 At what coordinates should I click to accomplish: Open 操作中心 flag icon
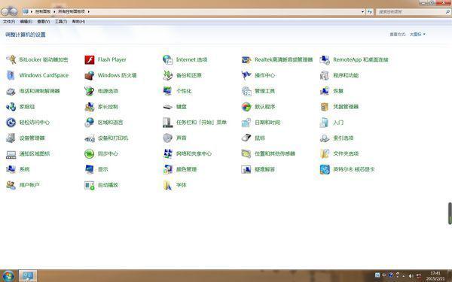tap(246, 75)
